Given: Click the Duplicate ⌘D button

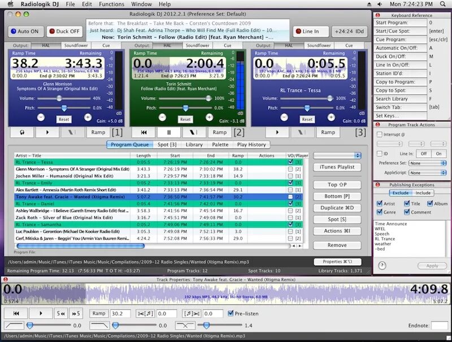Looking at the screenshot, I should point(337,208).
